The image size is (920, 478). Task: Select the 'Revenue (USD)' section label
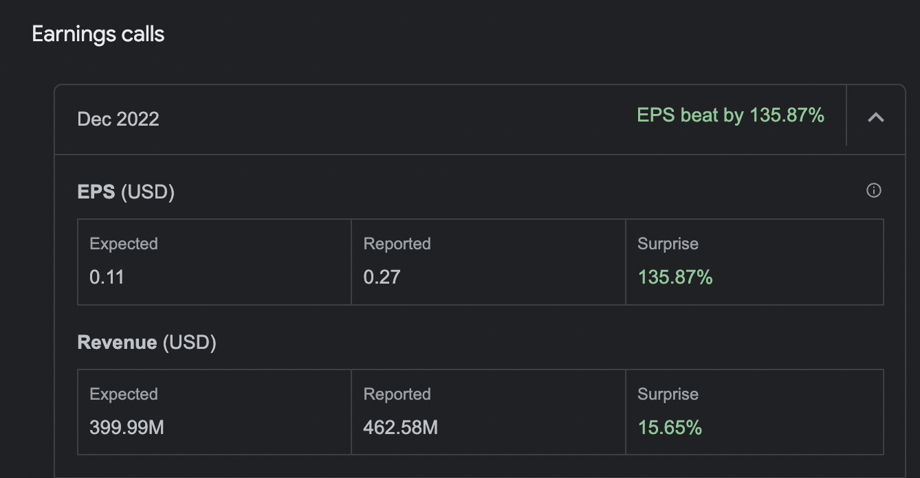[146, 342]
